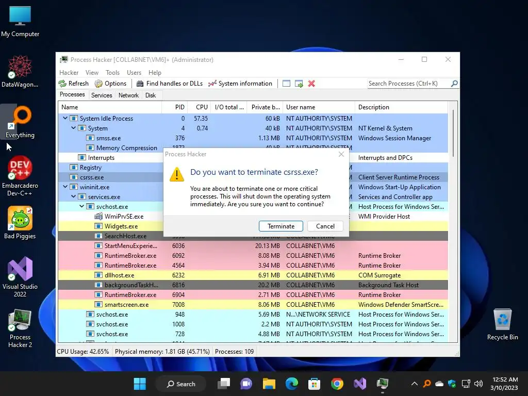The image size is (528, 396).
Task: Click the Refresh toolbar button
Action: pos(73,84)
